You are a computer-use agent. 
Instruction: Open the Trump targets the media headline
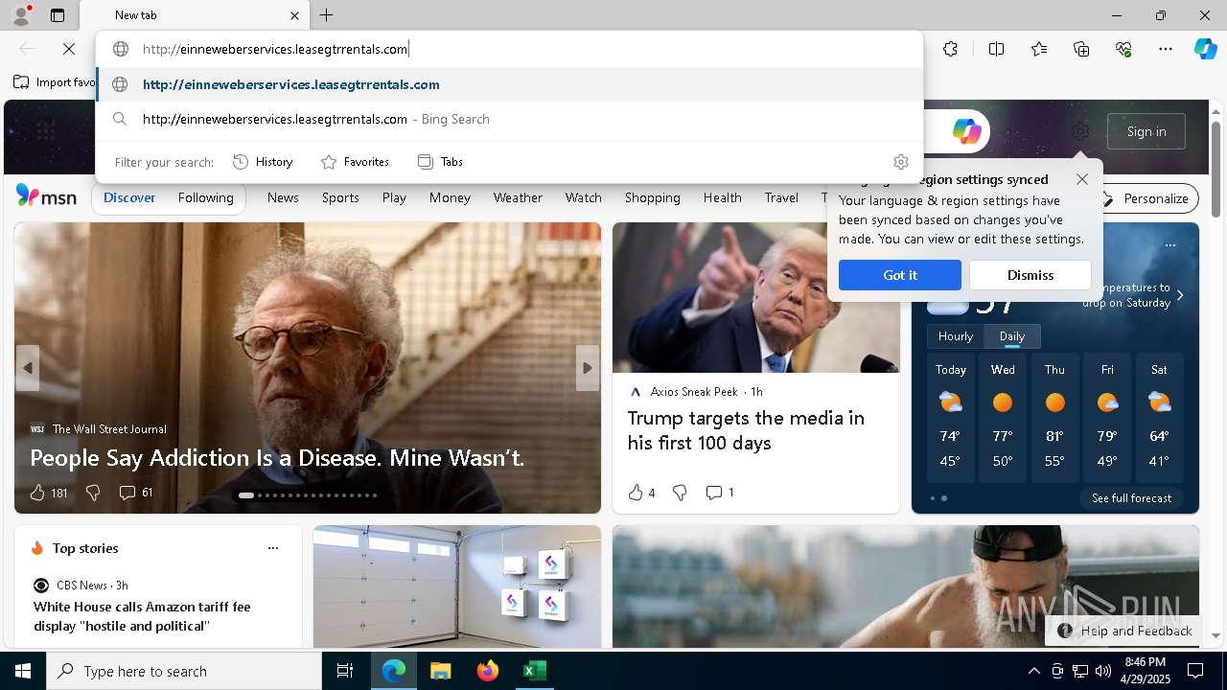coord(746,430)
